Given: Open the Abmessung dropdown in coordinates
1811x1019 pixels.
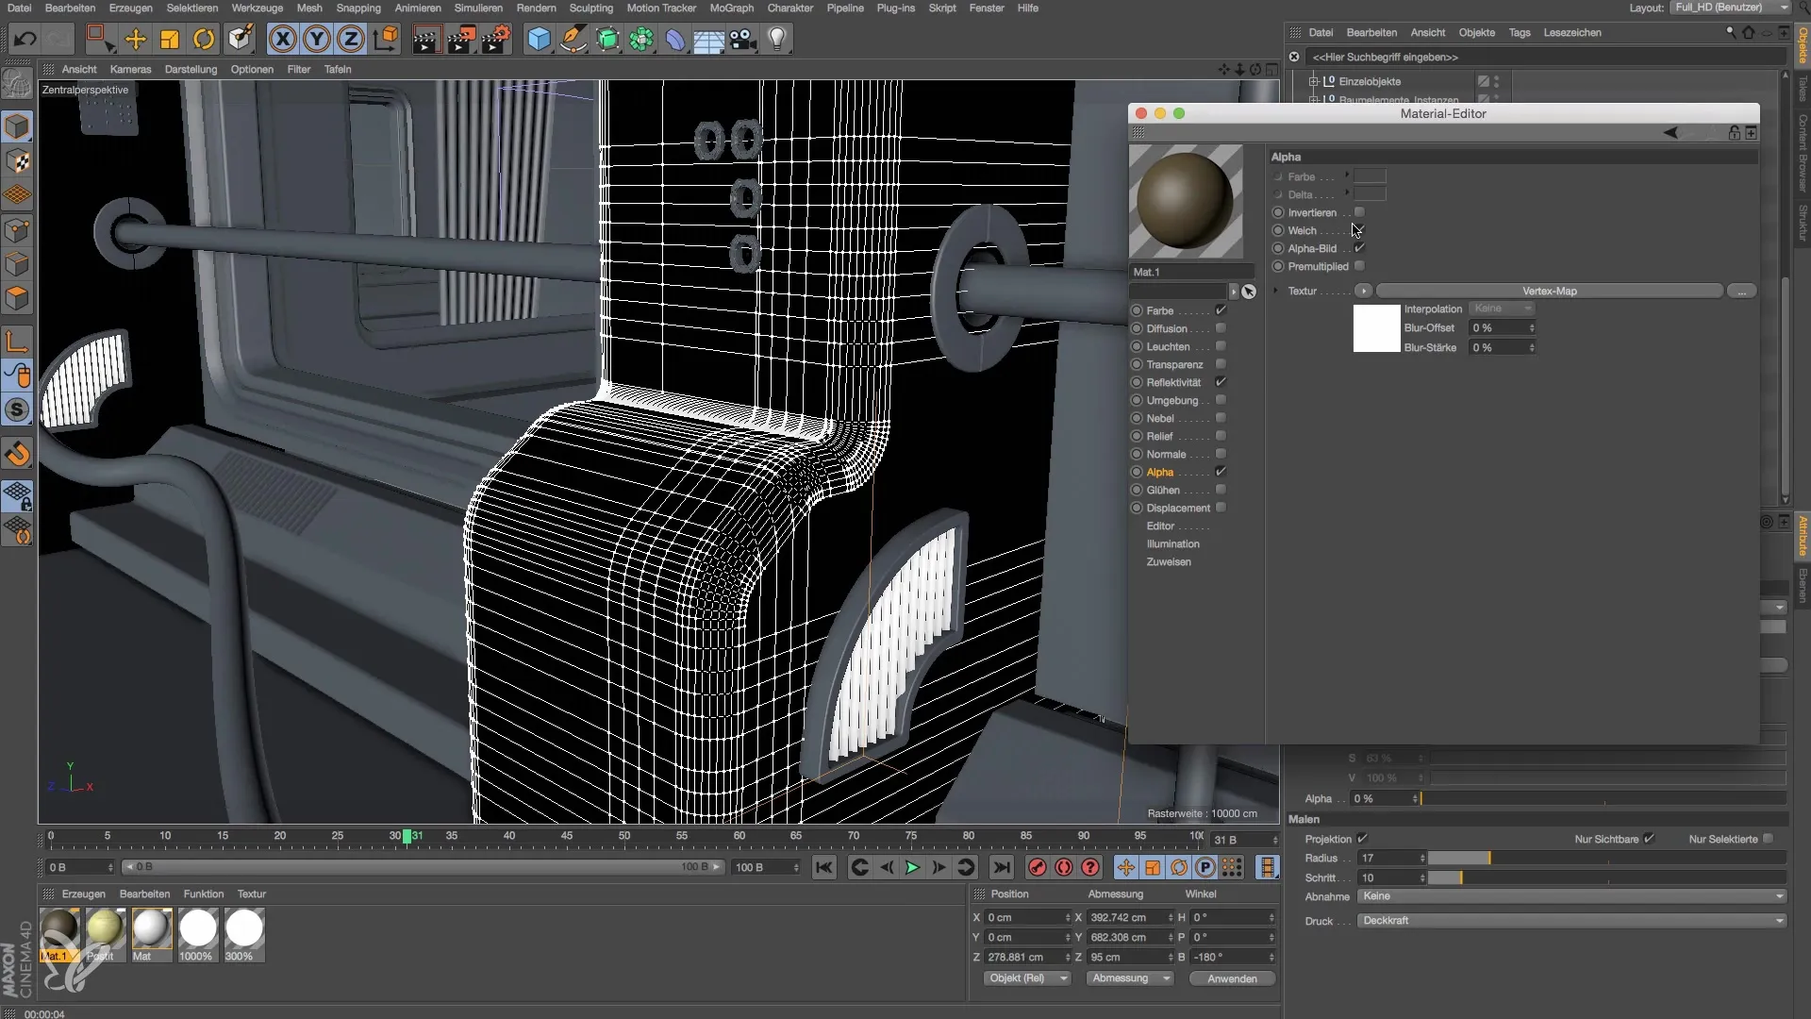Looking at the screenshot, I should 1130,978.
